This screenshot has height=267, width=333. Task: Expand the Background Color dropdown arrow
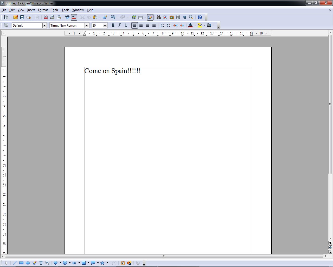click(x=214, y=25)
